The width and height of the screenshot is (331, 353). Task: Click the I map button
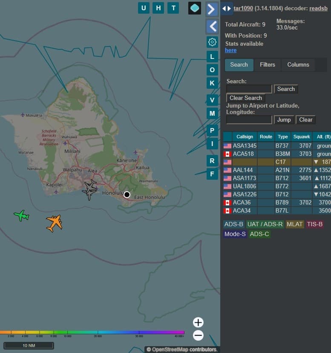212,143
